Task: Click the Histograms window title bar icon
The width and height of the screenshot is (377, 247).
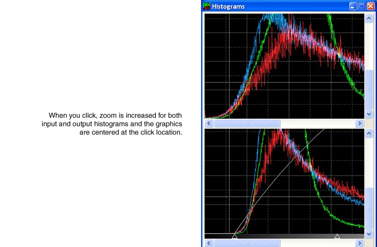Action: [x=207, y=6]
